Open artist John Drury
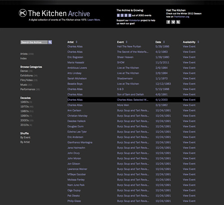The image size is (224, 205). click(x=74, y=153)
